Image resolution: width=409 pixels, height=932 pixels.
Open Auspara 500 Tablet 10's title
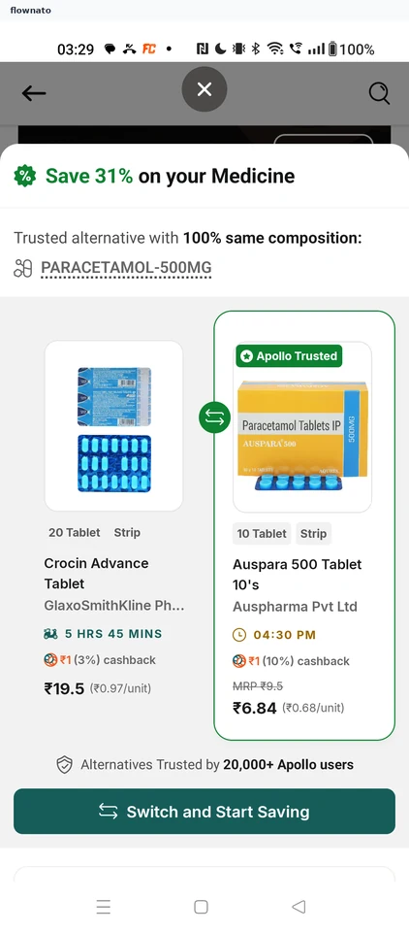tap(297, 574)
